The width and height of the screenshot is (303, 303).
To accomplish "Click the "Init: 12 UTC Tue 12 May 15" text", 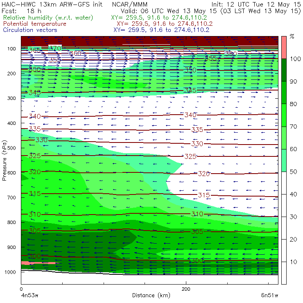I will tap(256, 4).
